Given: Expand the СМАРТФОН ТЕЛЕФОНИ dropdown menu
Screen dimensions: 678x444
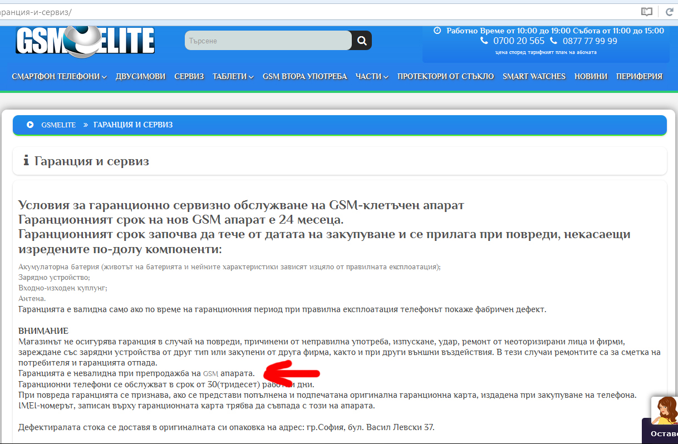Looking at the screenshot, I should click(59, 77).
